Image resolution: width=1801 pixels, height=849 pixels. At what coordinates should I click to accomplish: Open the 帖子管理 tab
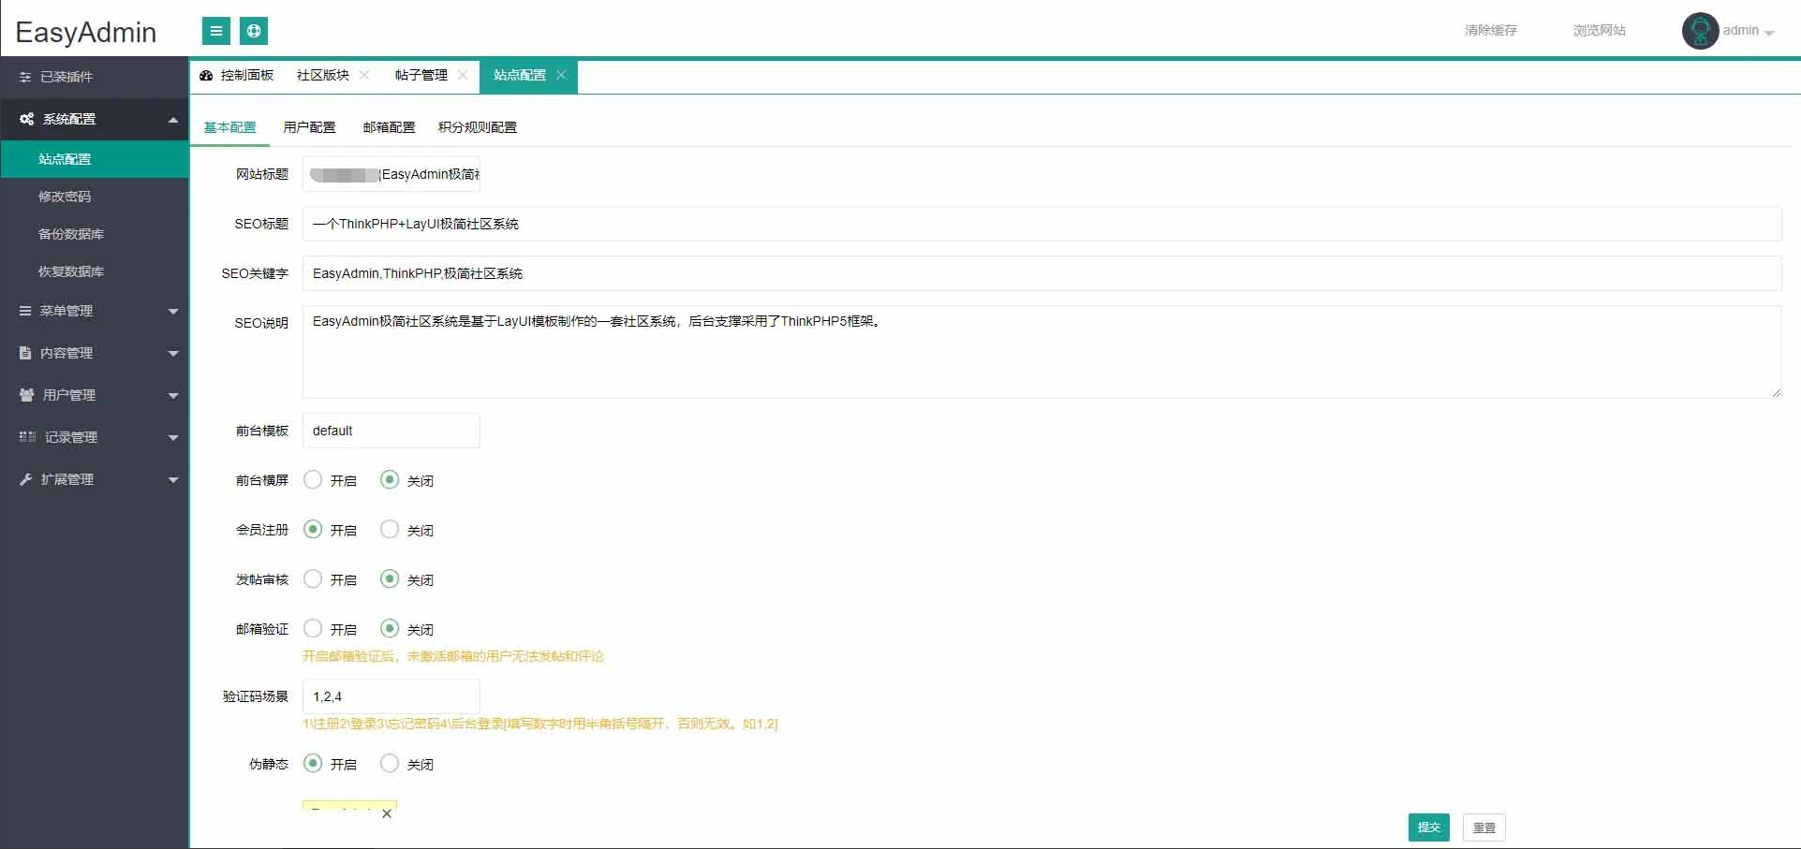point(421,76)
